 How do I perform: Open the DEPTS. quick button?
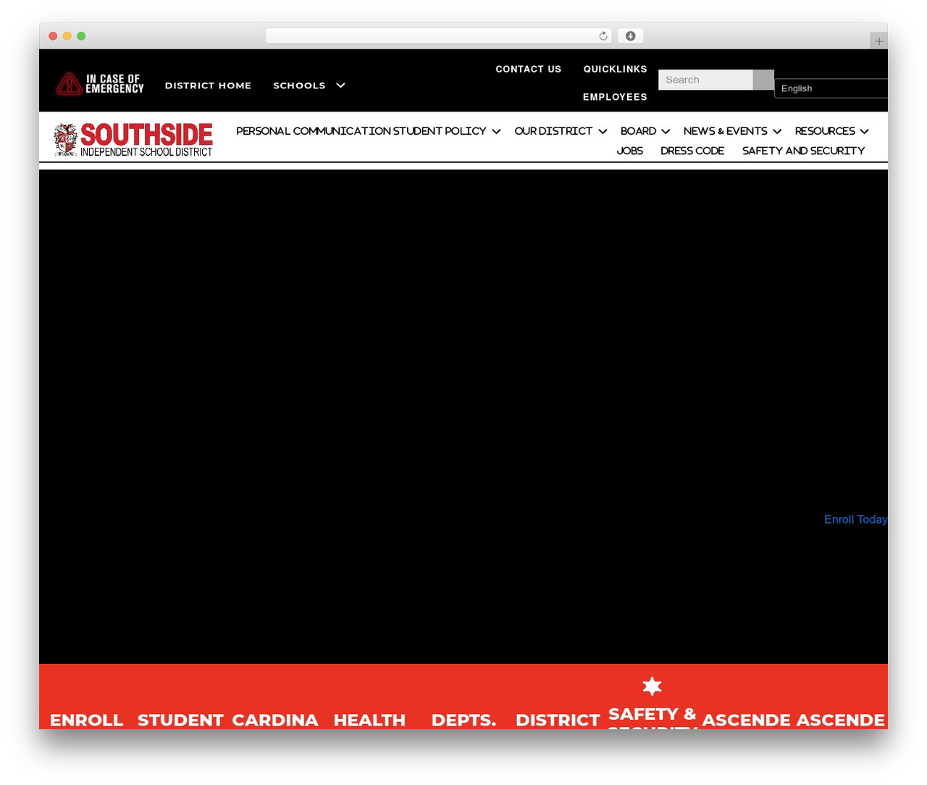pos(463,720)
